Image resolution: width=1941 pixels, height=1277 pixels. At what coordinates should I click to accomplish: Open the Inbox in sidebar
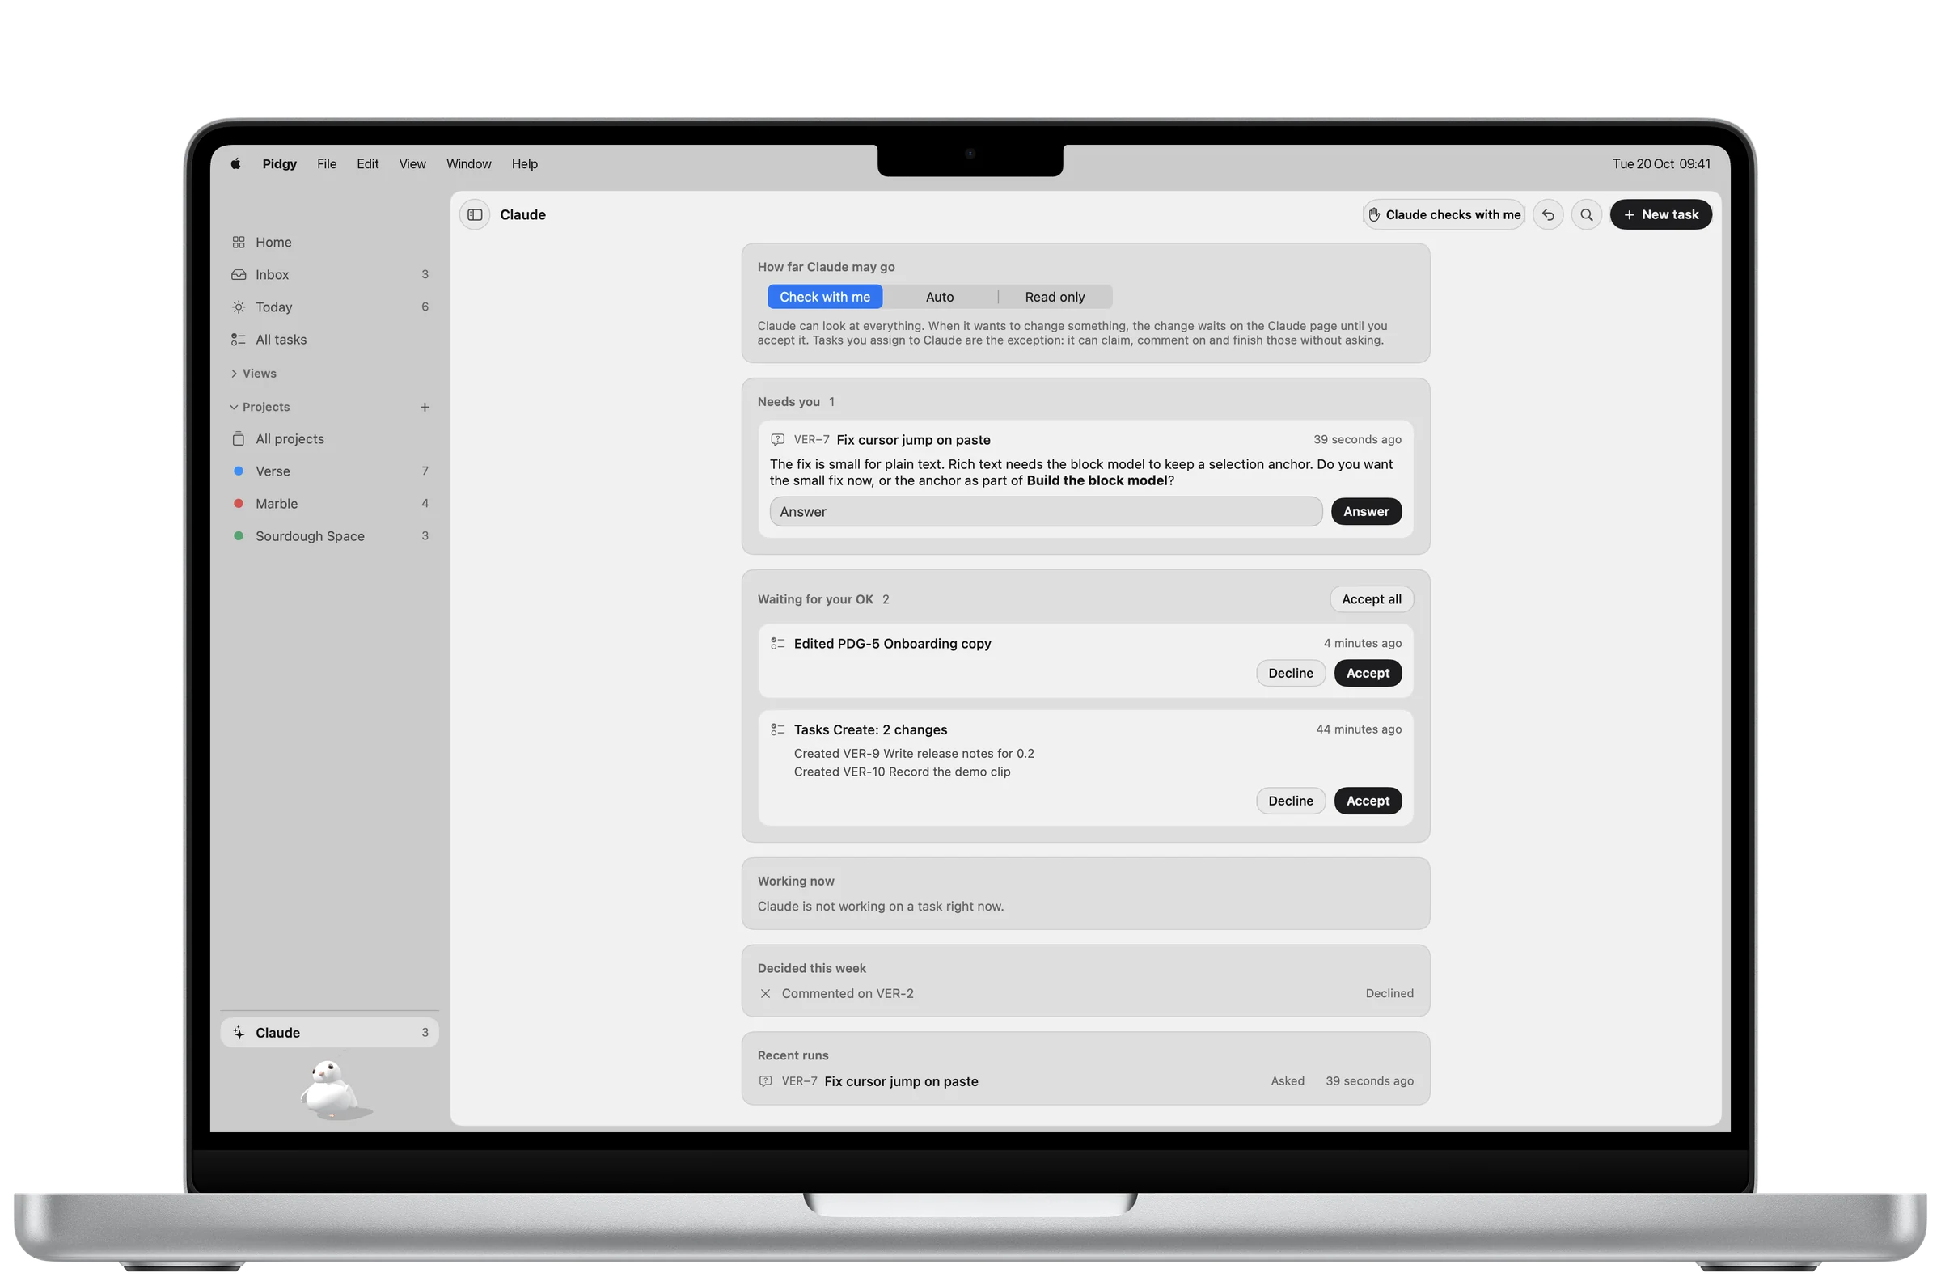pyautogui.click(x=329, y=275)
